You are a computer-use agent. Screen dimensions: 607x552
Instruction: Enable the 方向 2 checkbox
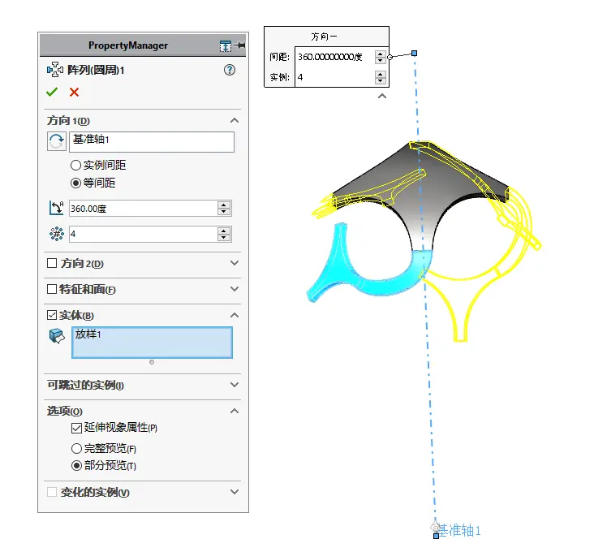[x=52, y=263]
